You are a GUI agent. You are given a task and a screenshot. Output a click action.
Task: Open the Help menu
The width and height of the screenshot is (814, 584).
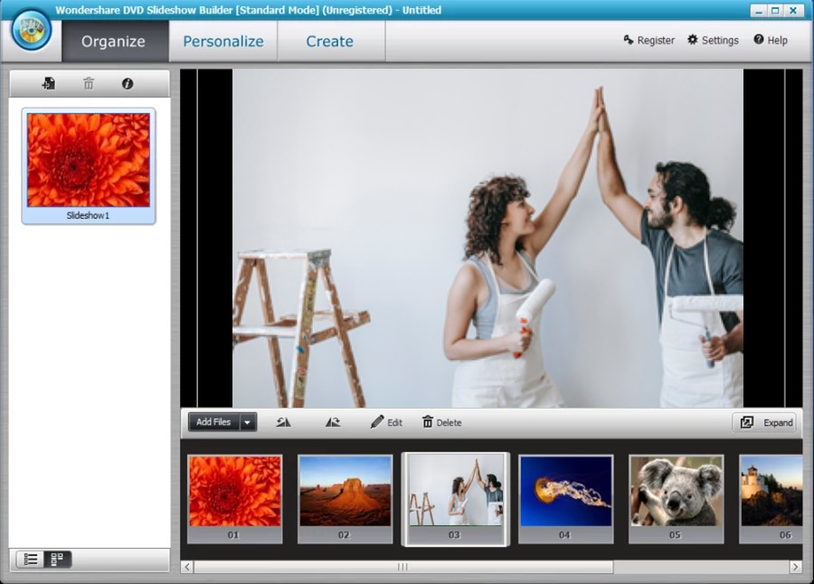pos(771,40)
